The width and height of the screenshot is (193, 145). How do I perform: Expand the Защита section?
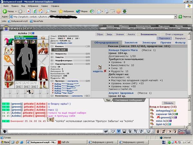52,57
